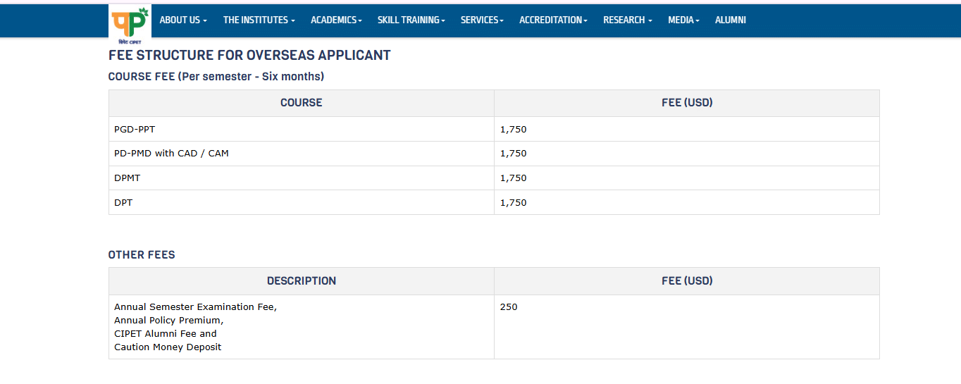Click the DESCRIPTION column header
Image resolution: width=961 pixels, height=384 pixels.
click(x=301, y=281)
